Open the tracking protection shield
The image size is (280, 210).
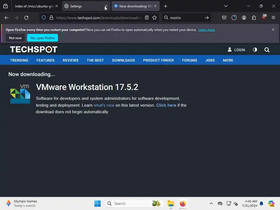(x=44, y=18)
